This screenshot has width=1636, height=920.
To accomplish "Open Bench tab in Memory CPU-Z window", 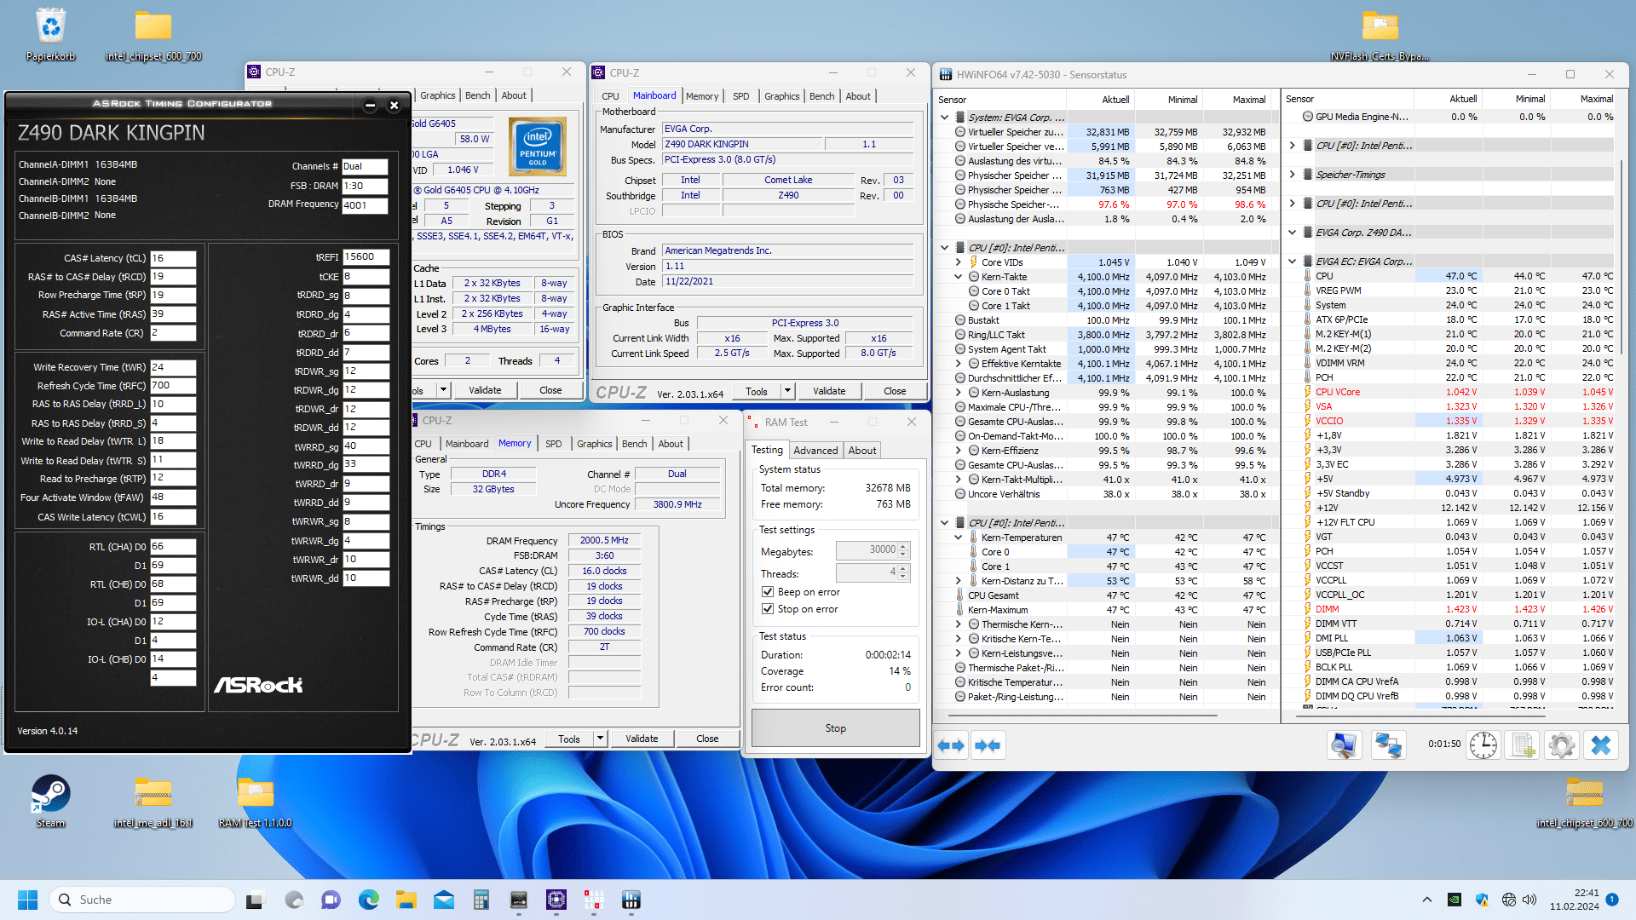I will [x=634, y=444].
